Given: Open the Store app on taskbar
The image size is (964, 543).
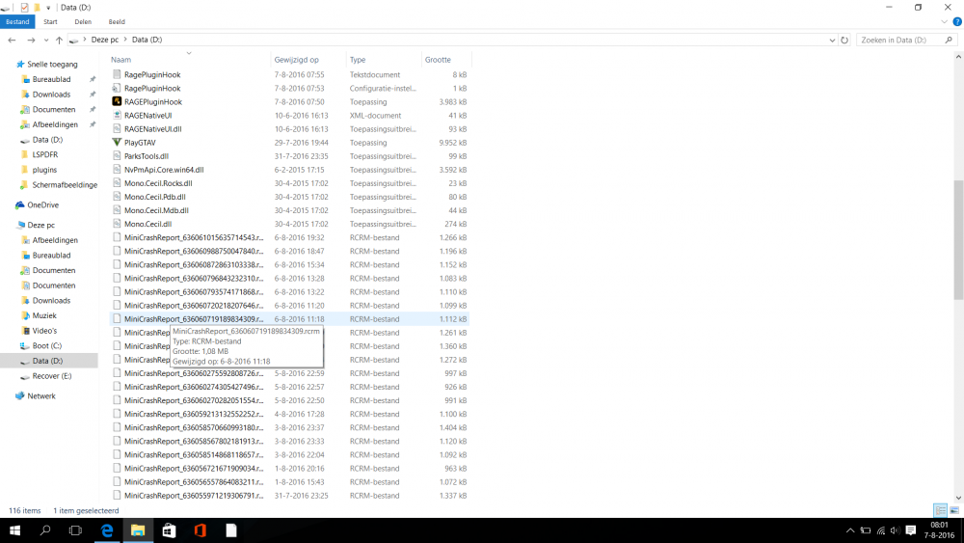Looking at the screenshot, I should point(169,530).
